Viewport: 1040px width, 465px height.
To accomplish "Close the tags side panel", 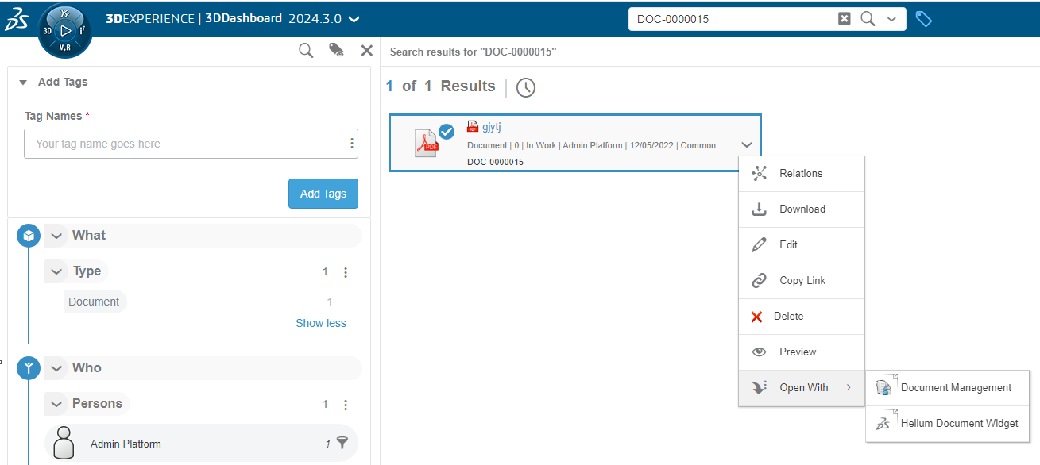I will (366, 51).
